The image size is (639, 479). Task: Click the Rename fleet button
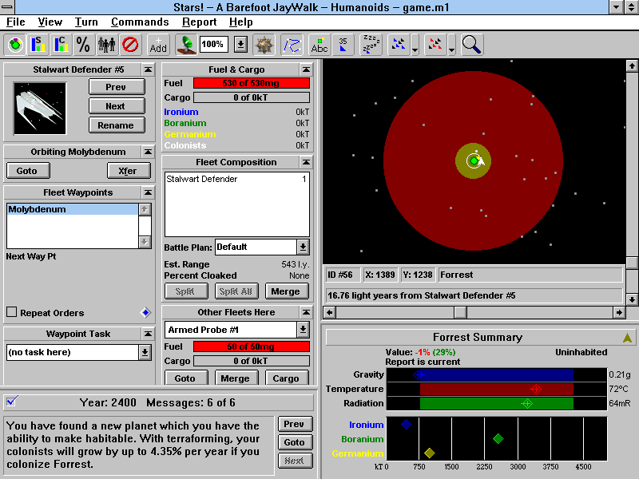[x=117, y=125]
